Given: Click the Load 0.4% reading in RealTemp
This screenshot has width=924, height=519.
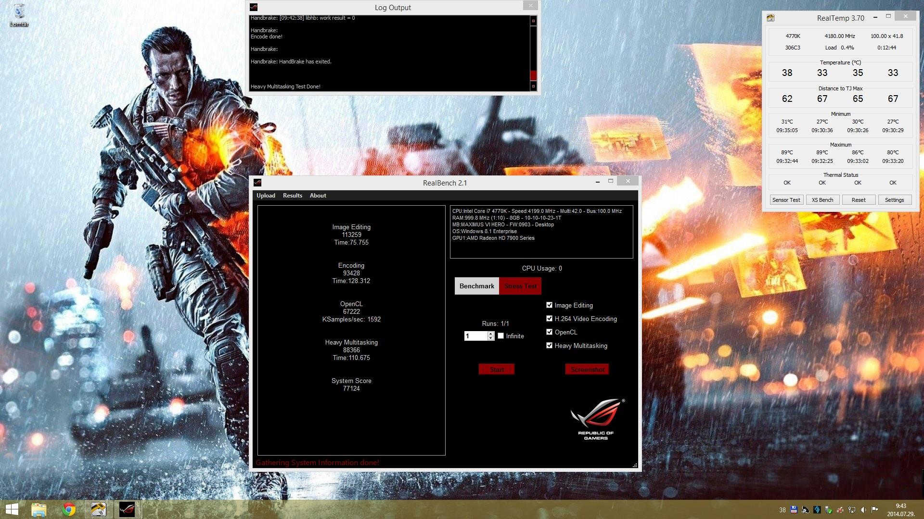Looking at the screenshot, I should coord(839,48).
